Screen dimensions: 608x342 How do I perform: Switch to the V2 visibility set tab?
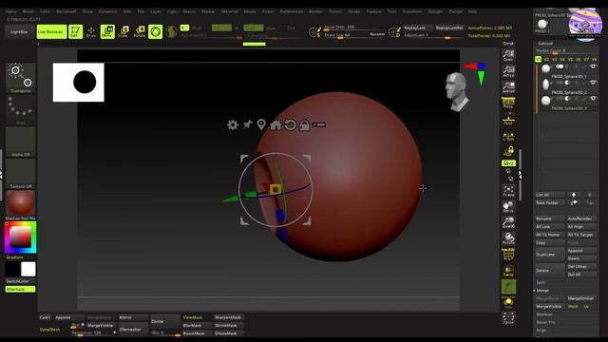tap(546, 59)
